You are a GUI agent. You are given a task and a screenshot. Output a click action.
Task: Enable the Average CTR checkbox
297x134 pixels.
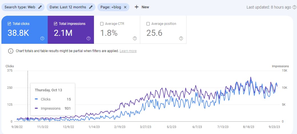point(102,24)
